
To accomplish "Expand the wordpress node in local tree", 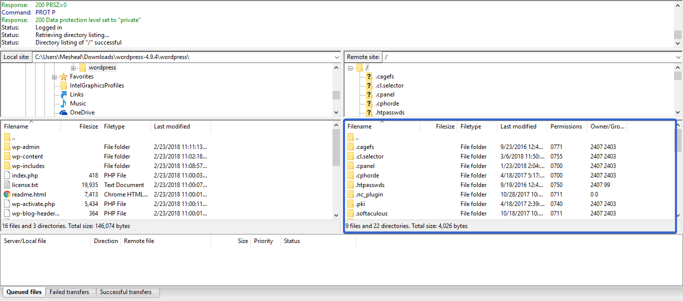I will [73, 67].
